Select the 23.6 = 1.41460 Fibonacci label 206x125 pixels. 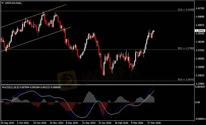[x=186, y=10]
